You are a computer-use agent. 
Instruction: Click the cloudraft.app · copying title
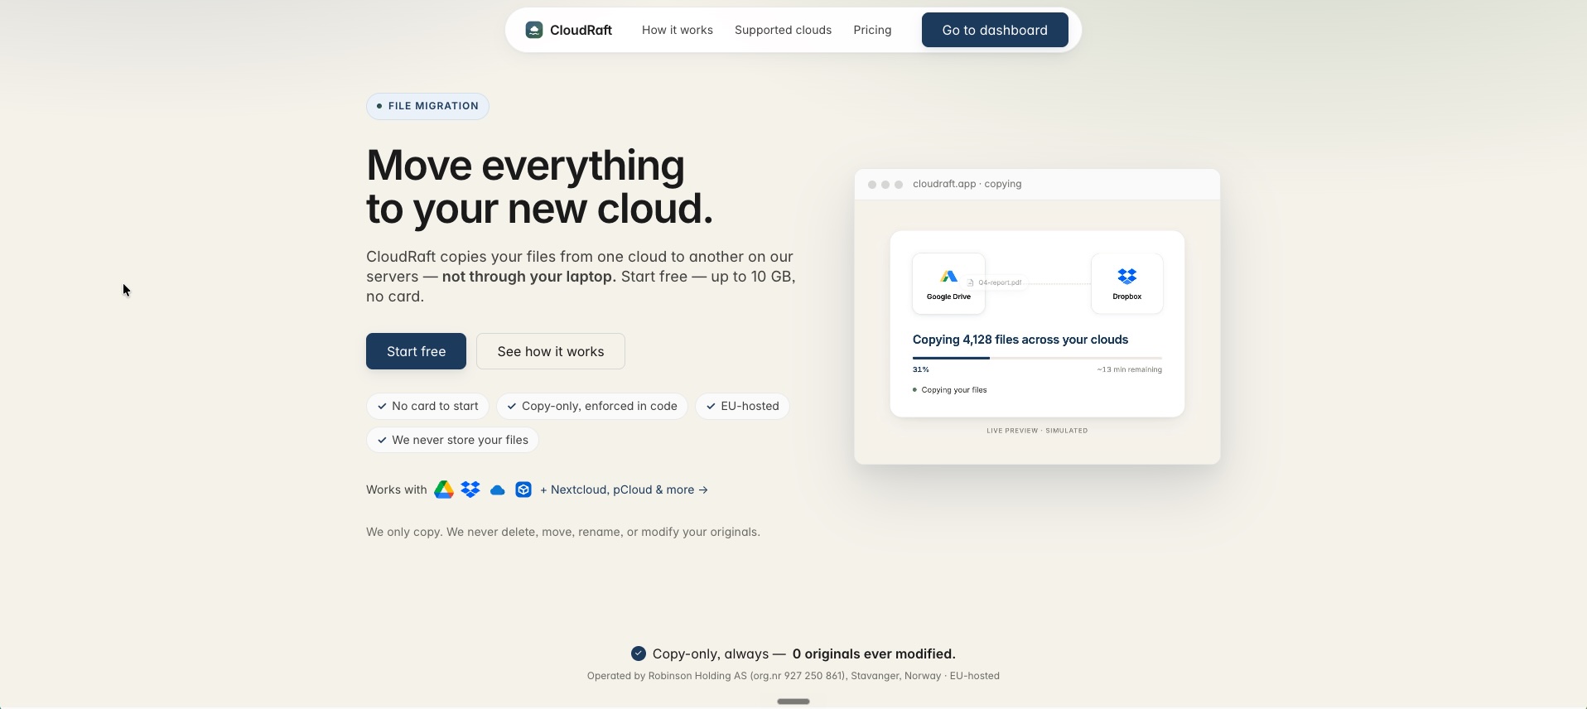pyautogui.click(x=967, y=184)
